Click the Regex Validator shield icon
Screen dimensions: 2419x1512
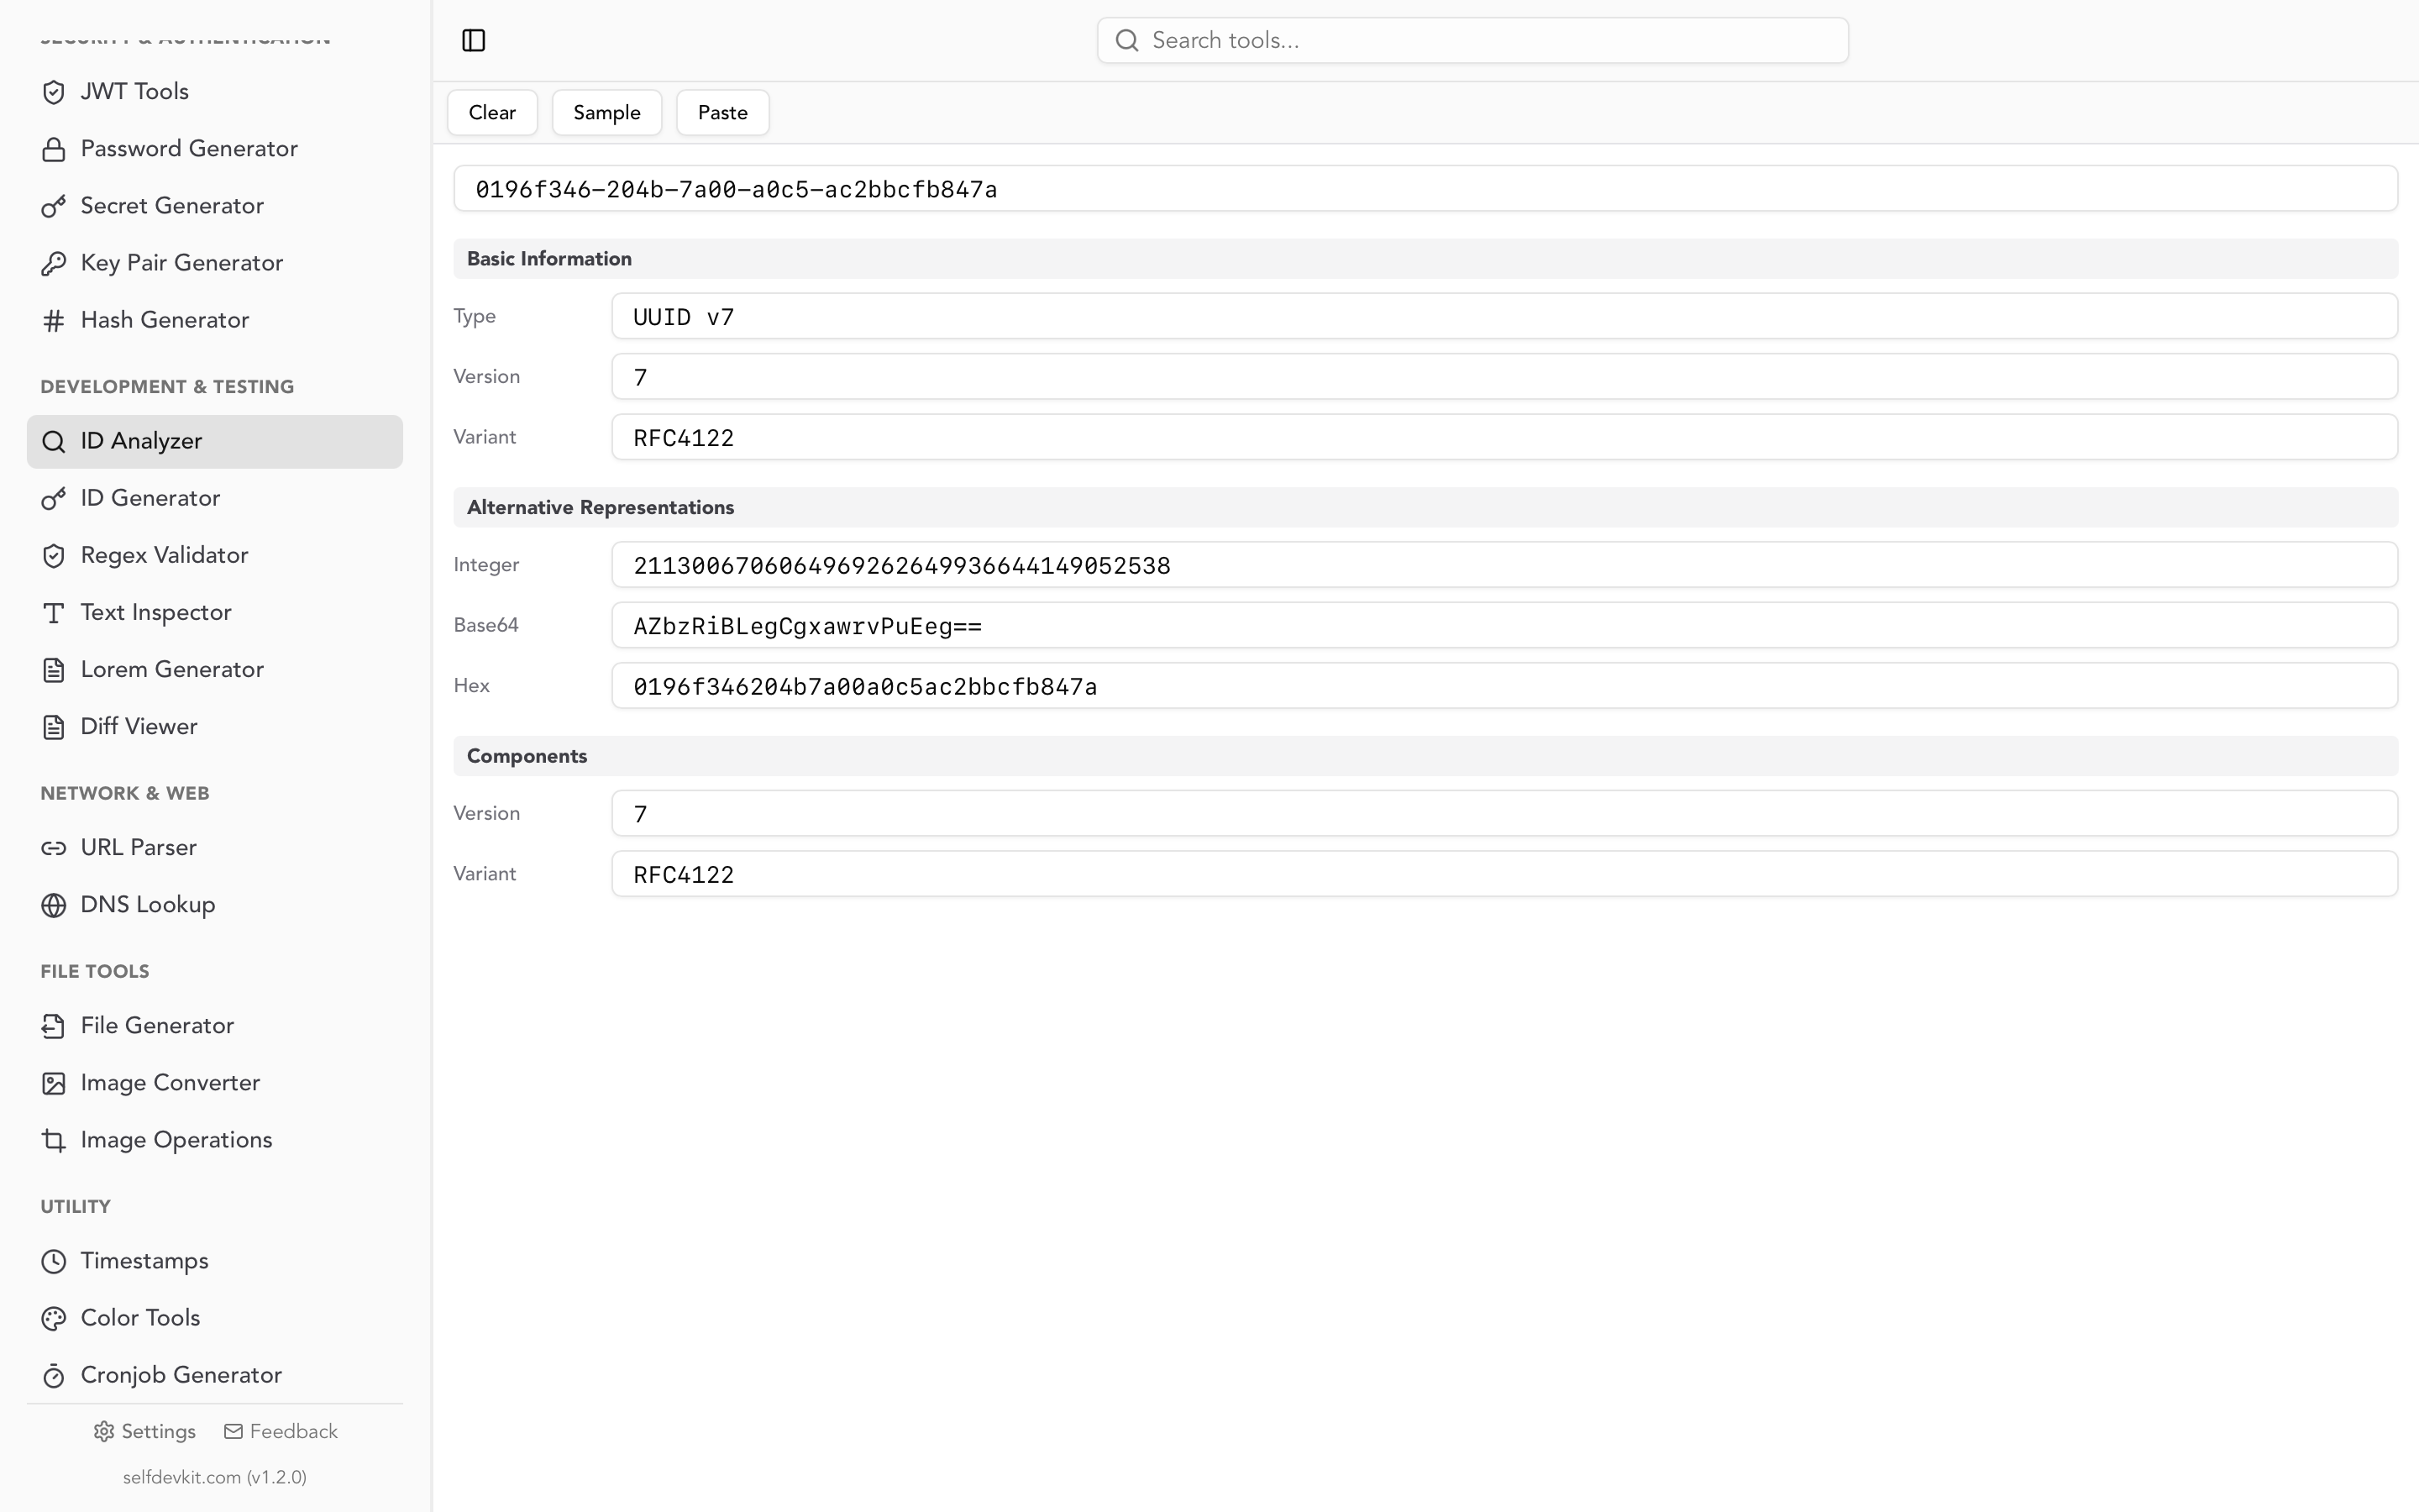tap(54, 555)
